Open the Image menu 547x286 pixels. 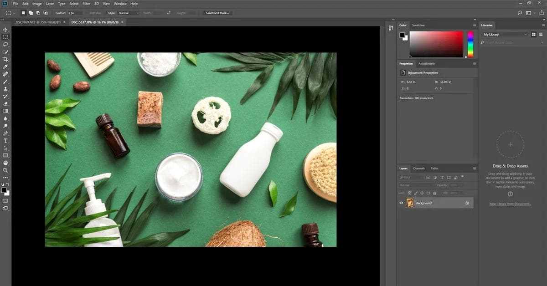37,4
